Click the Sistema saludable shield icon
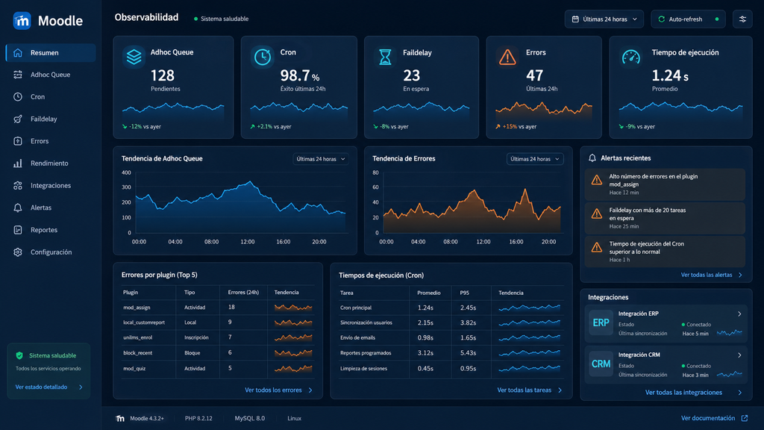 pyautogui.click(x=19, y=355)
